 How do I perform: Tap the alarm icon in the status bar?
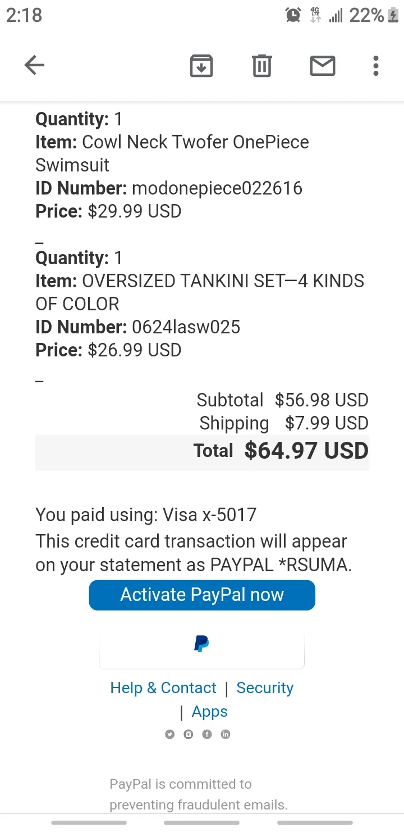[293, 15]
